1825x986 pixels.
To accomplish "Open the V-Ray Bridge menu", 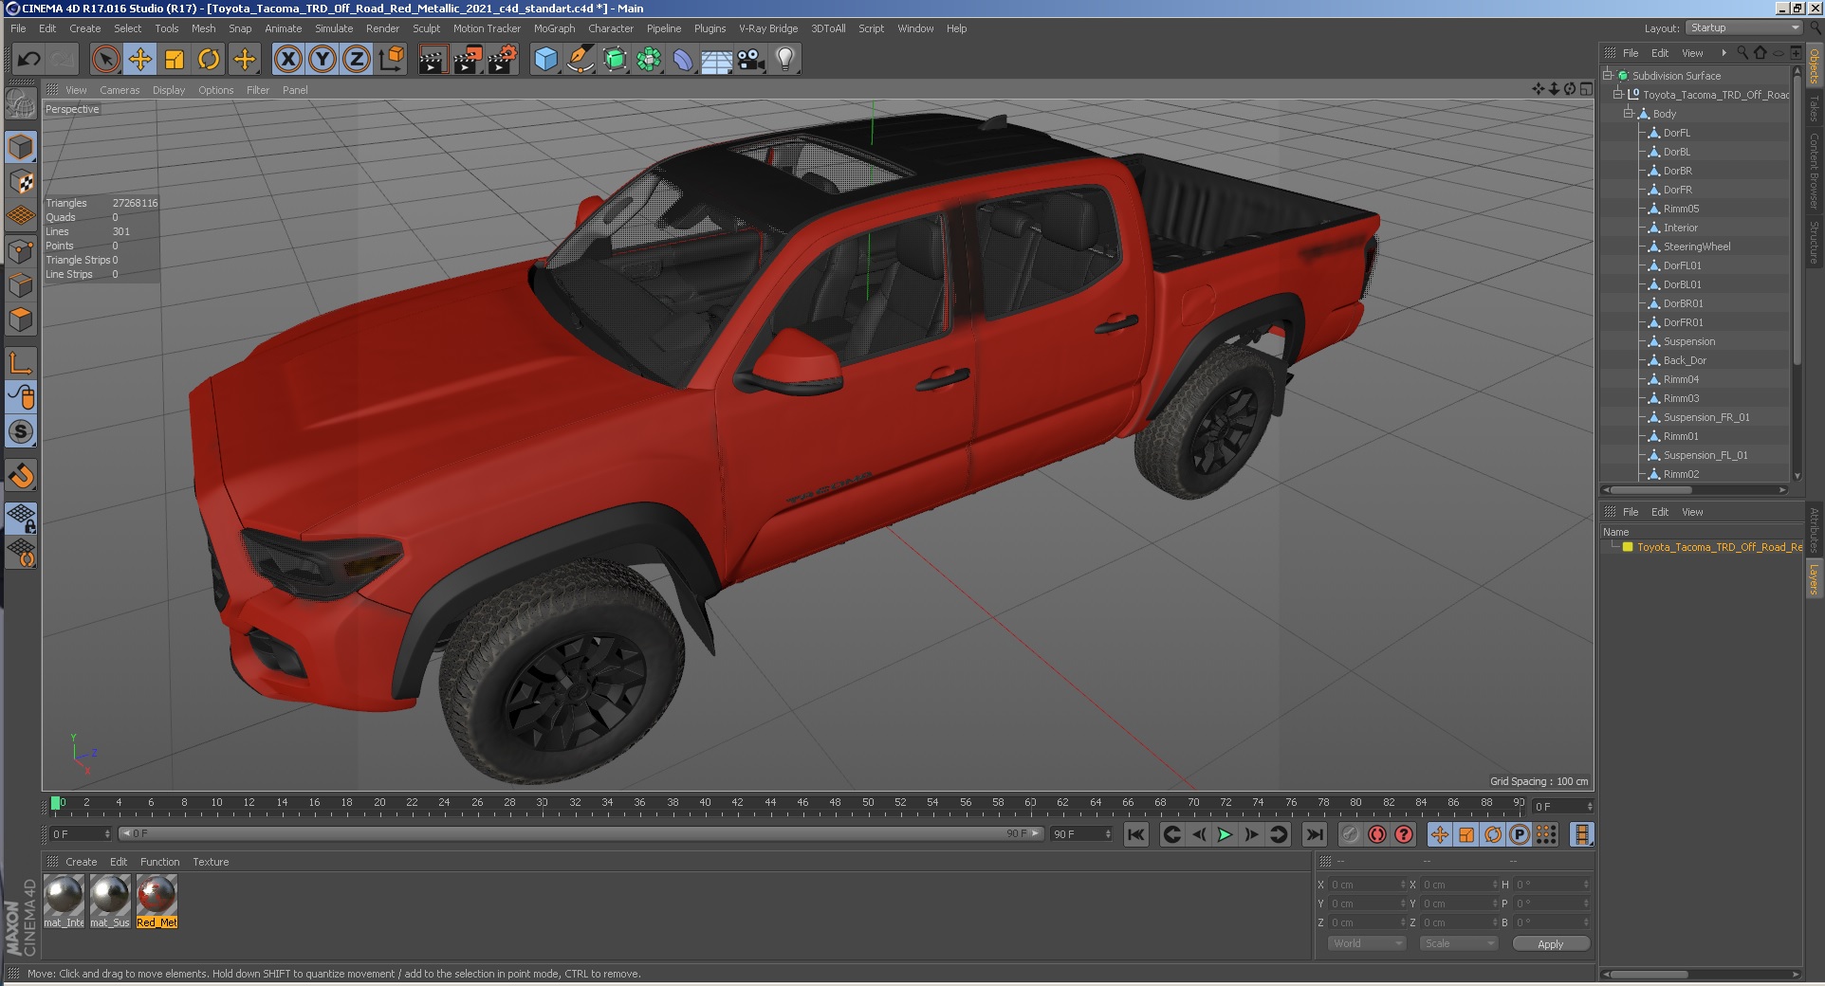I will (x=768, y=28).
